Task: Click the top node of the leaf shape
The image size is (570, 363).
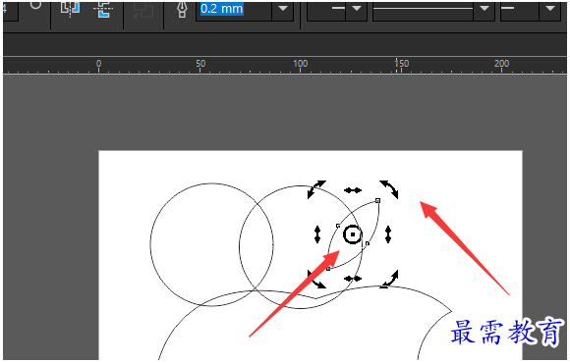Action: pyautogui.click(x=377, y=200)
